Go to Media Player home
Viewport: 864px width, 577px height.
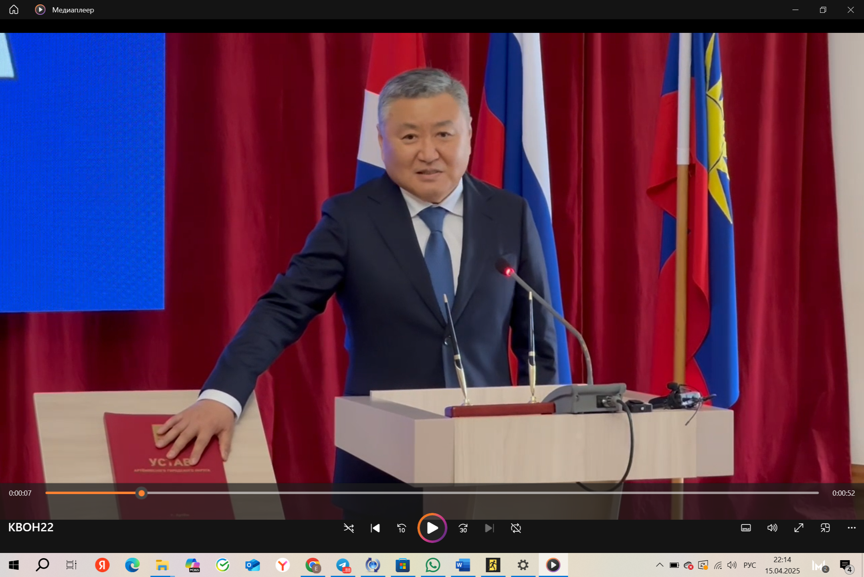click(x=14, y=10)
